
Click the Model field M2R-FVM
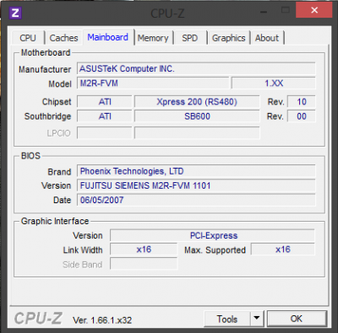[153, 83]
